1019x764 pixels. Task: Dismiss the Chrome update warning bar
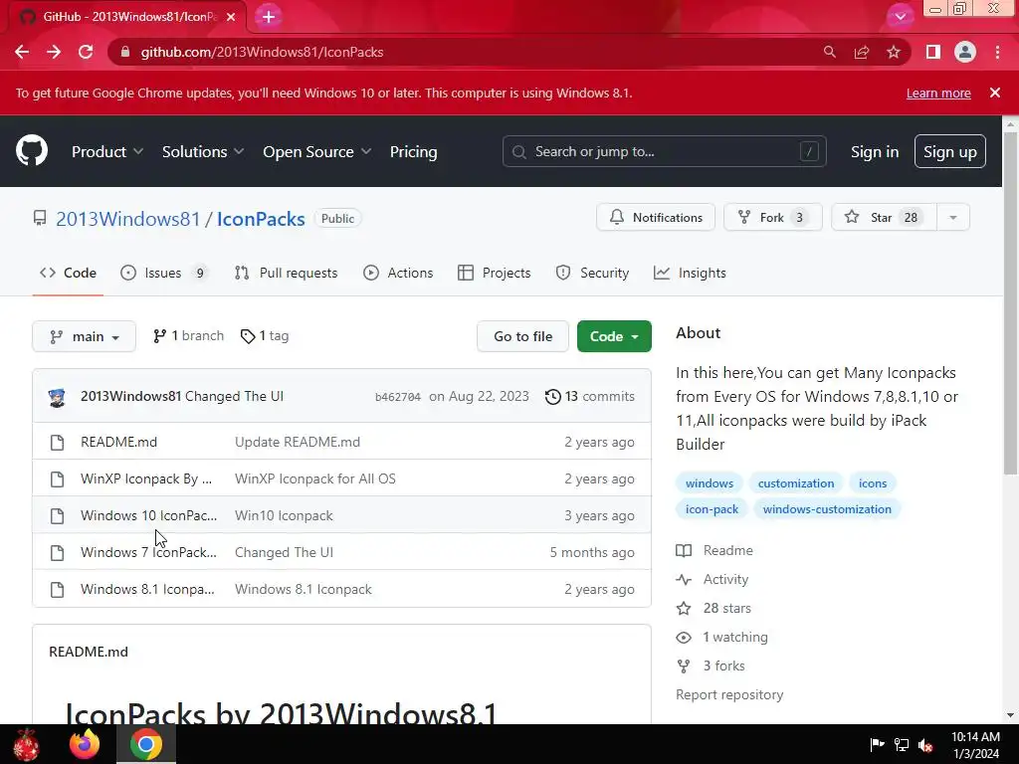click(x=994, y=93)
